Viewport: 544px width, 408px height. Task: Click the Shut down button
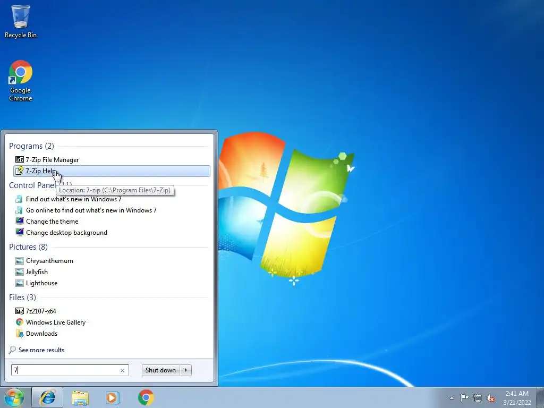(160, 370)
